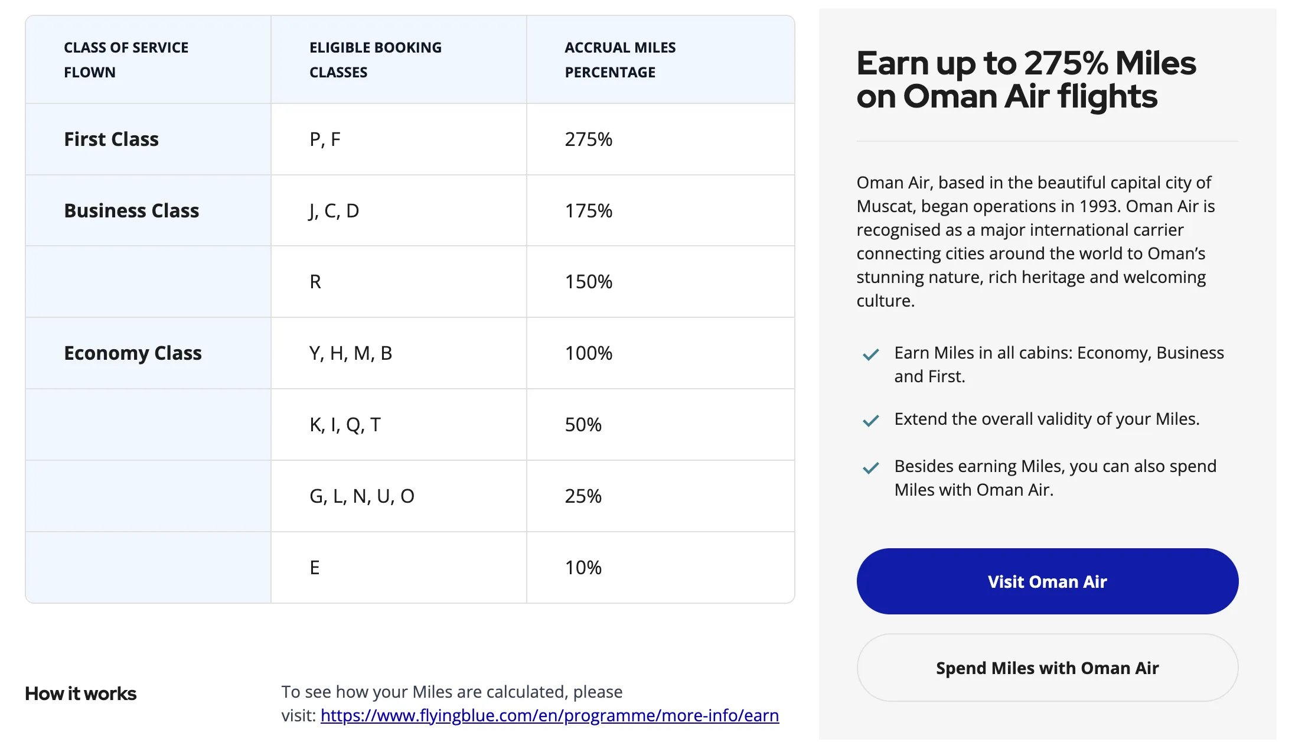Click checkmark beside Besides earning Miles
The image size is (1305, 755).
[870, 468]
